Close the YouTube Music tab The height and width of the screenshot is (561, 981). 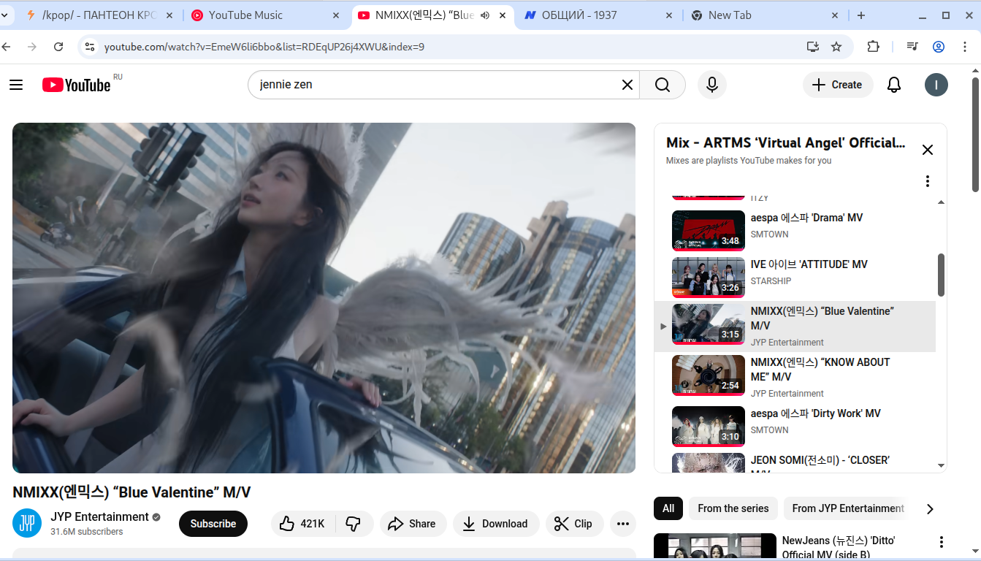[337, 15]
